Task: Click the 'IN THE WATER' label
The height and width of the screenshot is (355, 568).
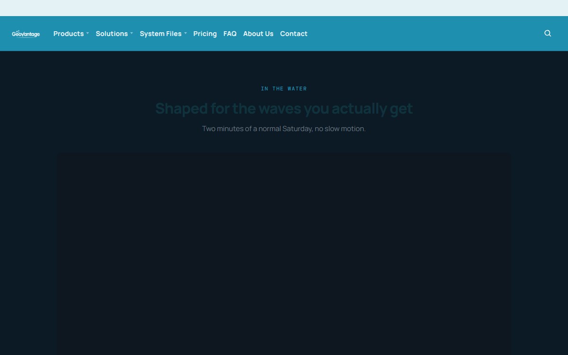Action: click(x=284, y=89)
